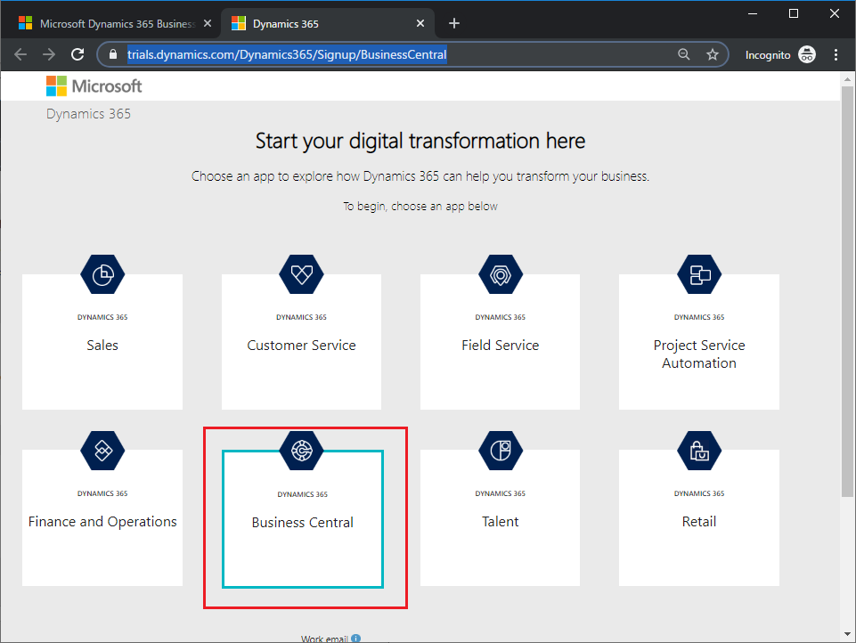This screenshot has width=856, height=643.
Task: Click the scrollbar up arrow
Action: pos(847,79)
